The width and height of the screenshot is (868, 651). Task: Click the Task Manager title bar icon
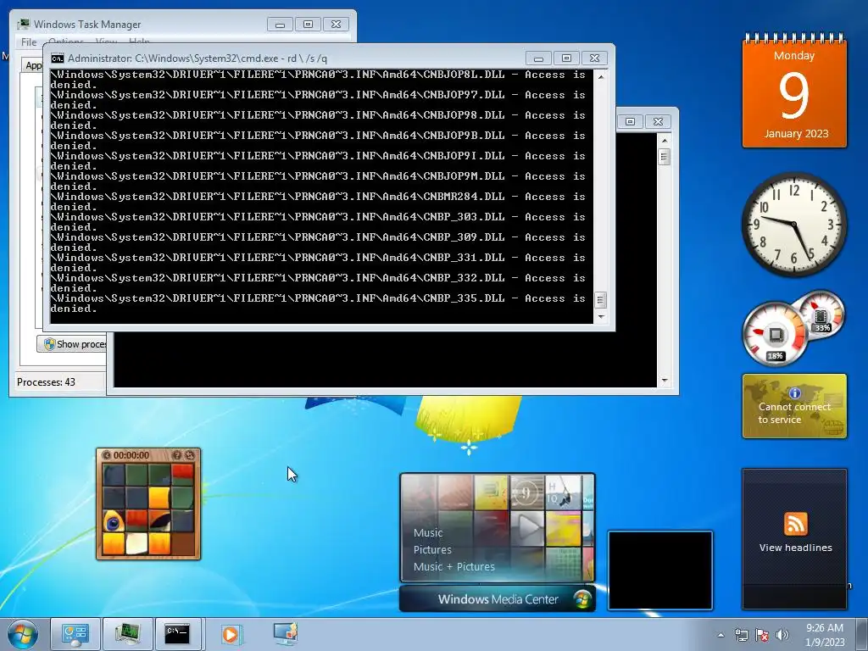point(23,25)
